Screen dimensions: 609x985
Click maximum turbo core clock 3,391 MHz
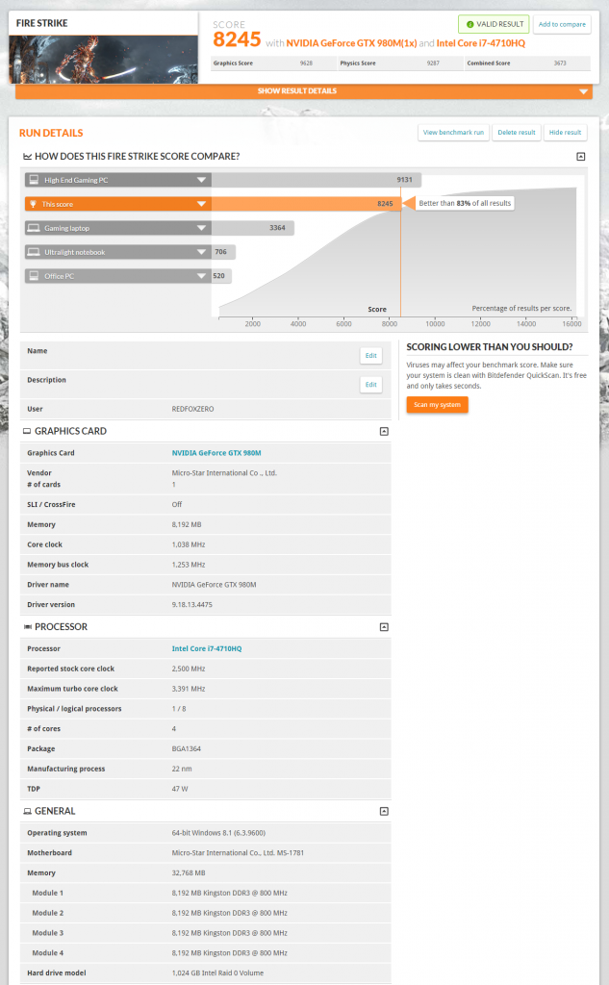[x=189, y=689]
